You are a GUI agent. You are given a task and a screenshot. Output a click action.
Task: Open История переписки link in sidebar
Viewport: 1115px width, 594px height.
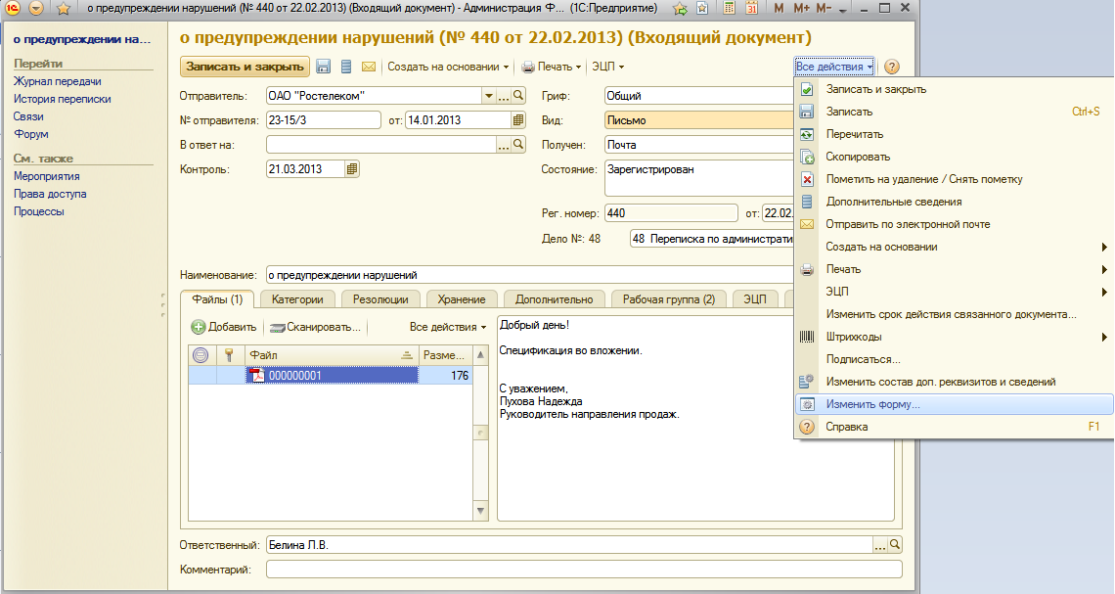tap(62, 99)
